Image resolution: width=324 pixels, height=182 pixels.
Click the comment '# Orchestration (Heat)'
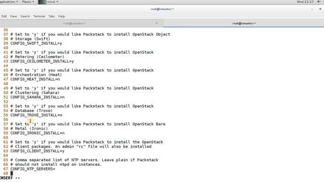36,75
